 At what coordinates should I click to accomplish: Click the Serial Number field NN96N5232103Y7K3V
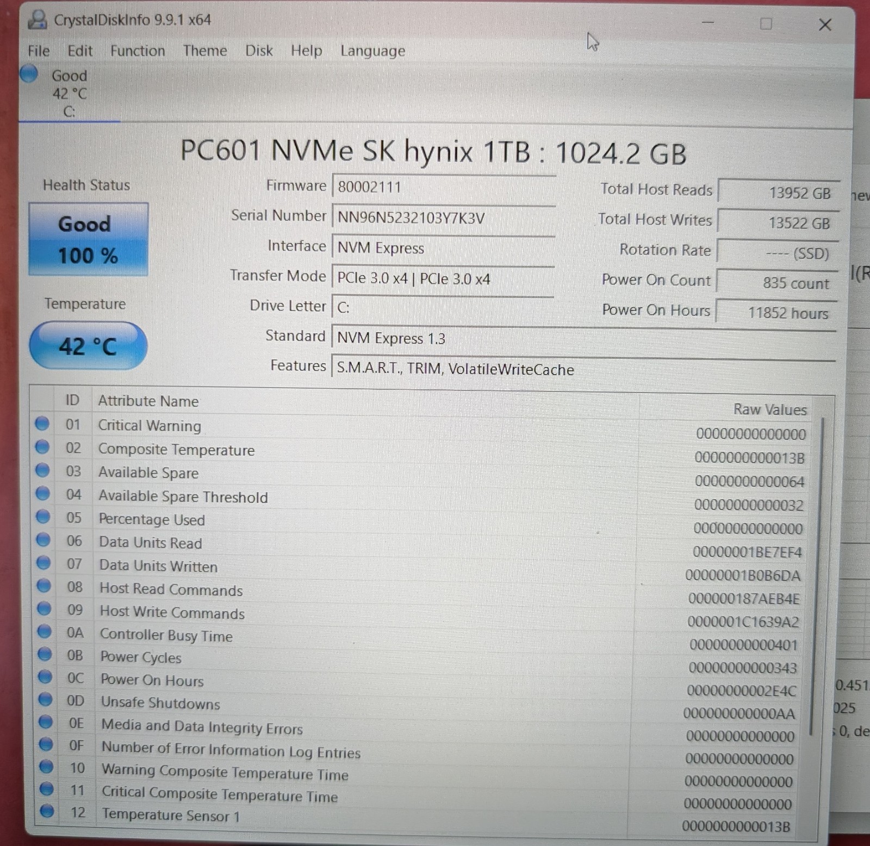point(443,217)
